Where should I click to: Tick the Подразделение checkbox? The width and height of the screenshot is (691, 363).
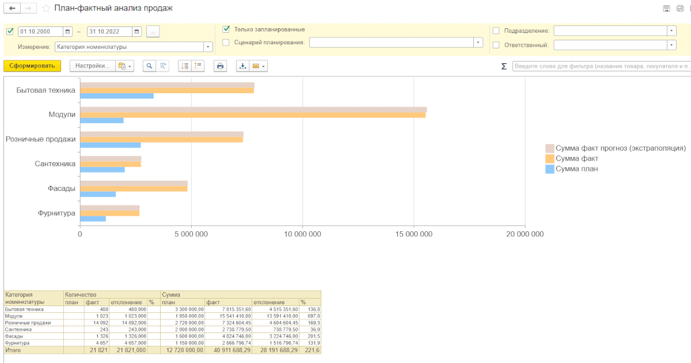point(496,30)
